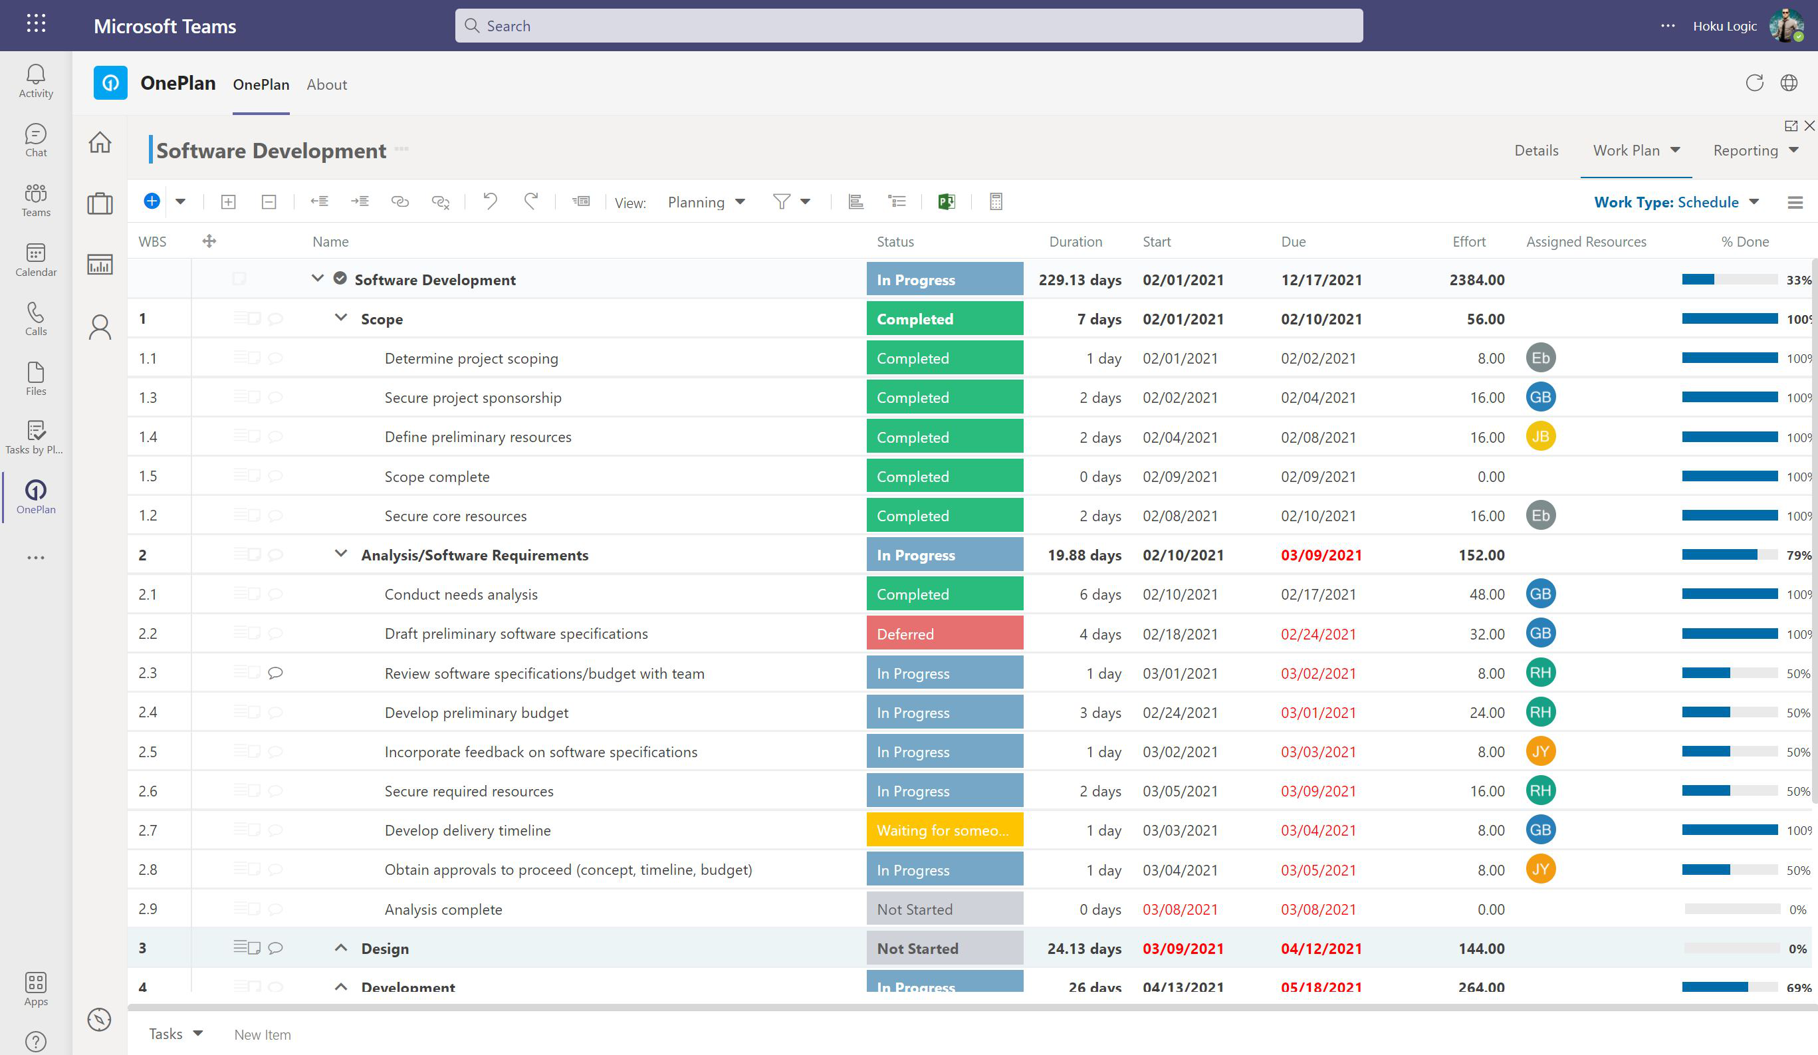
Task: Open the compass icon at sidebar bottom
Action: [100, 1020]
